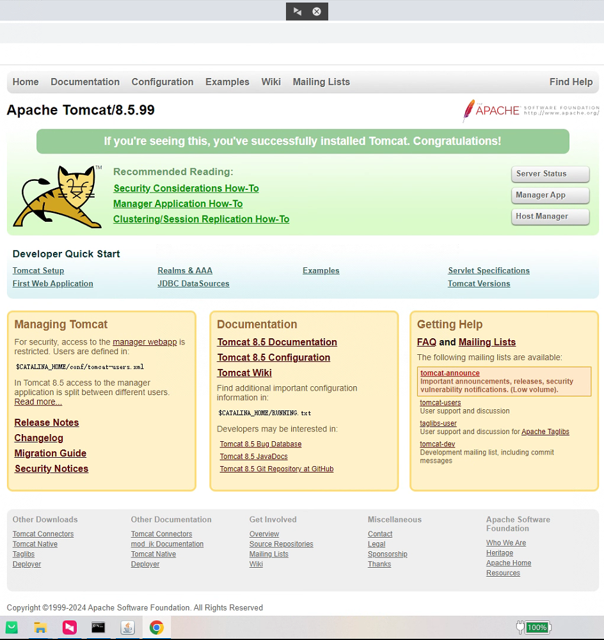Open JDBC DataSources link
This screenshot has height=640, width=604.
[x=194, y=284]
